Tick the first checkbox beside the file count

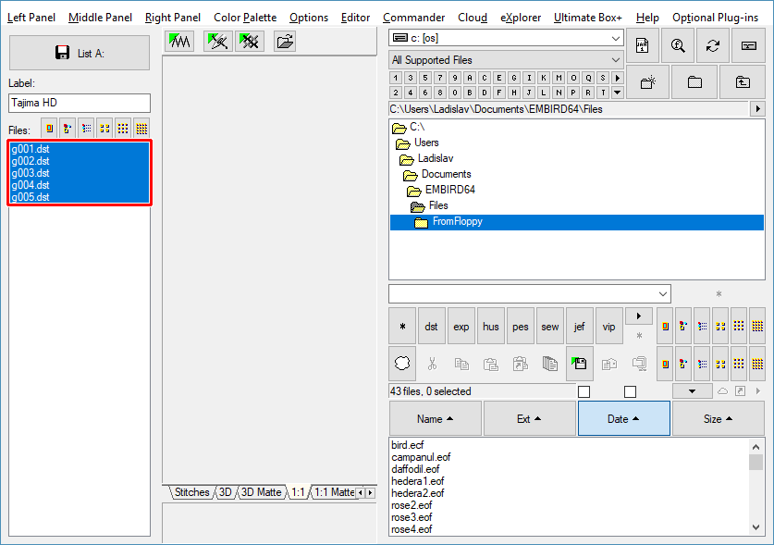tap(584, 391)
